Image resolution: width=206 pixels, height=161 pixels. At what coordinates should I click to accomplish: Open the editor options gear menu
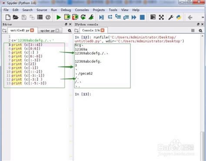(70, 31)
